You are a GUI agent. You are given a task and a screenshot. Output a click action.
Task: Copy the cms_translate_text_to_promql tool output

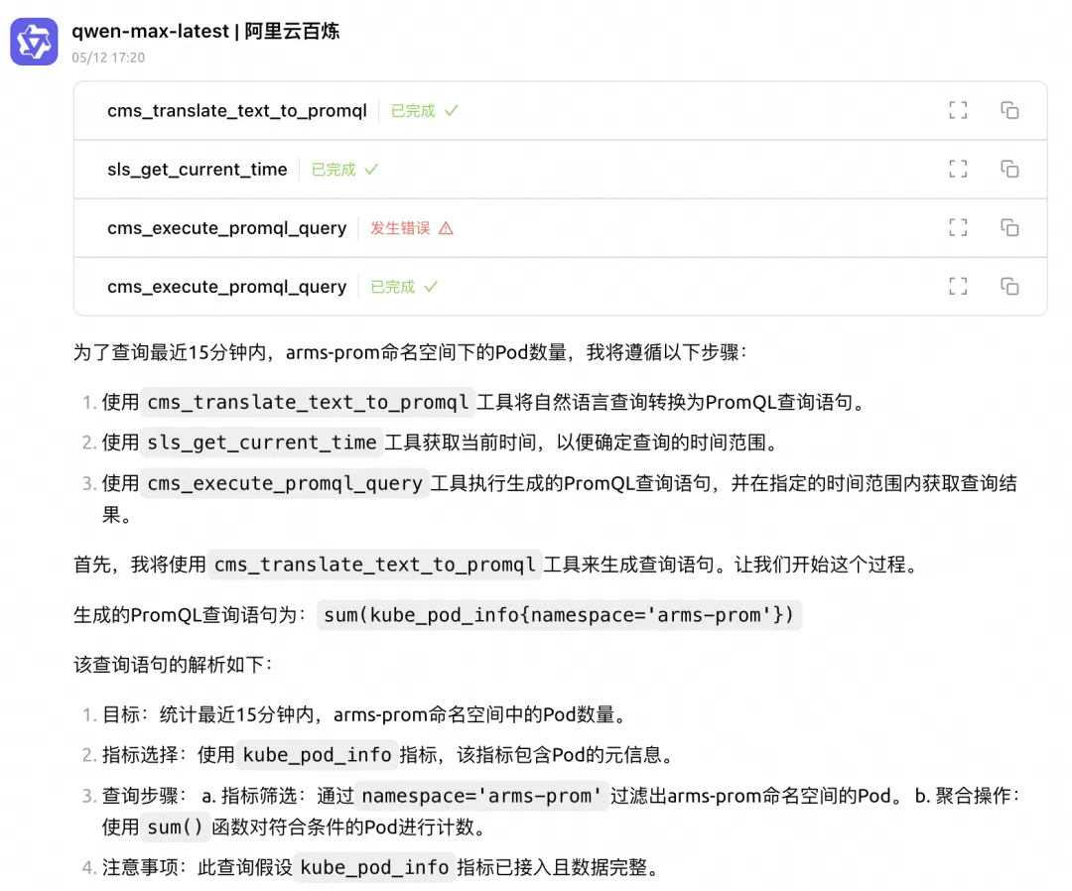click(1009, 110)
